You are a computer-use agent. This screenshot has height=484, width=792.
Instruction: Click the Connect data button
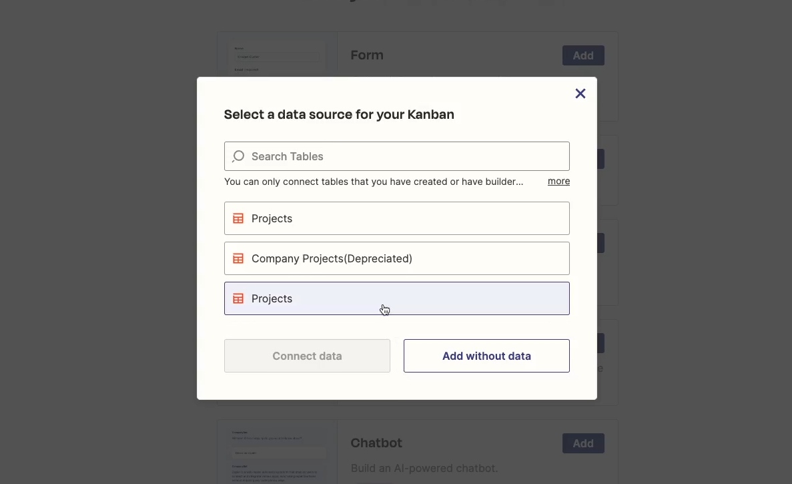pyautogui.click(x=307, y=356)
